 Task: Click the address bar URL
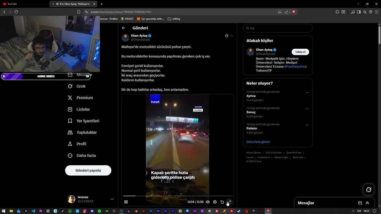click(x=121, y=12)
